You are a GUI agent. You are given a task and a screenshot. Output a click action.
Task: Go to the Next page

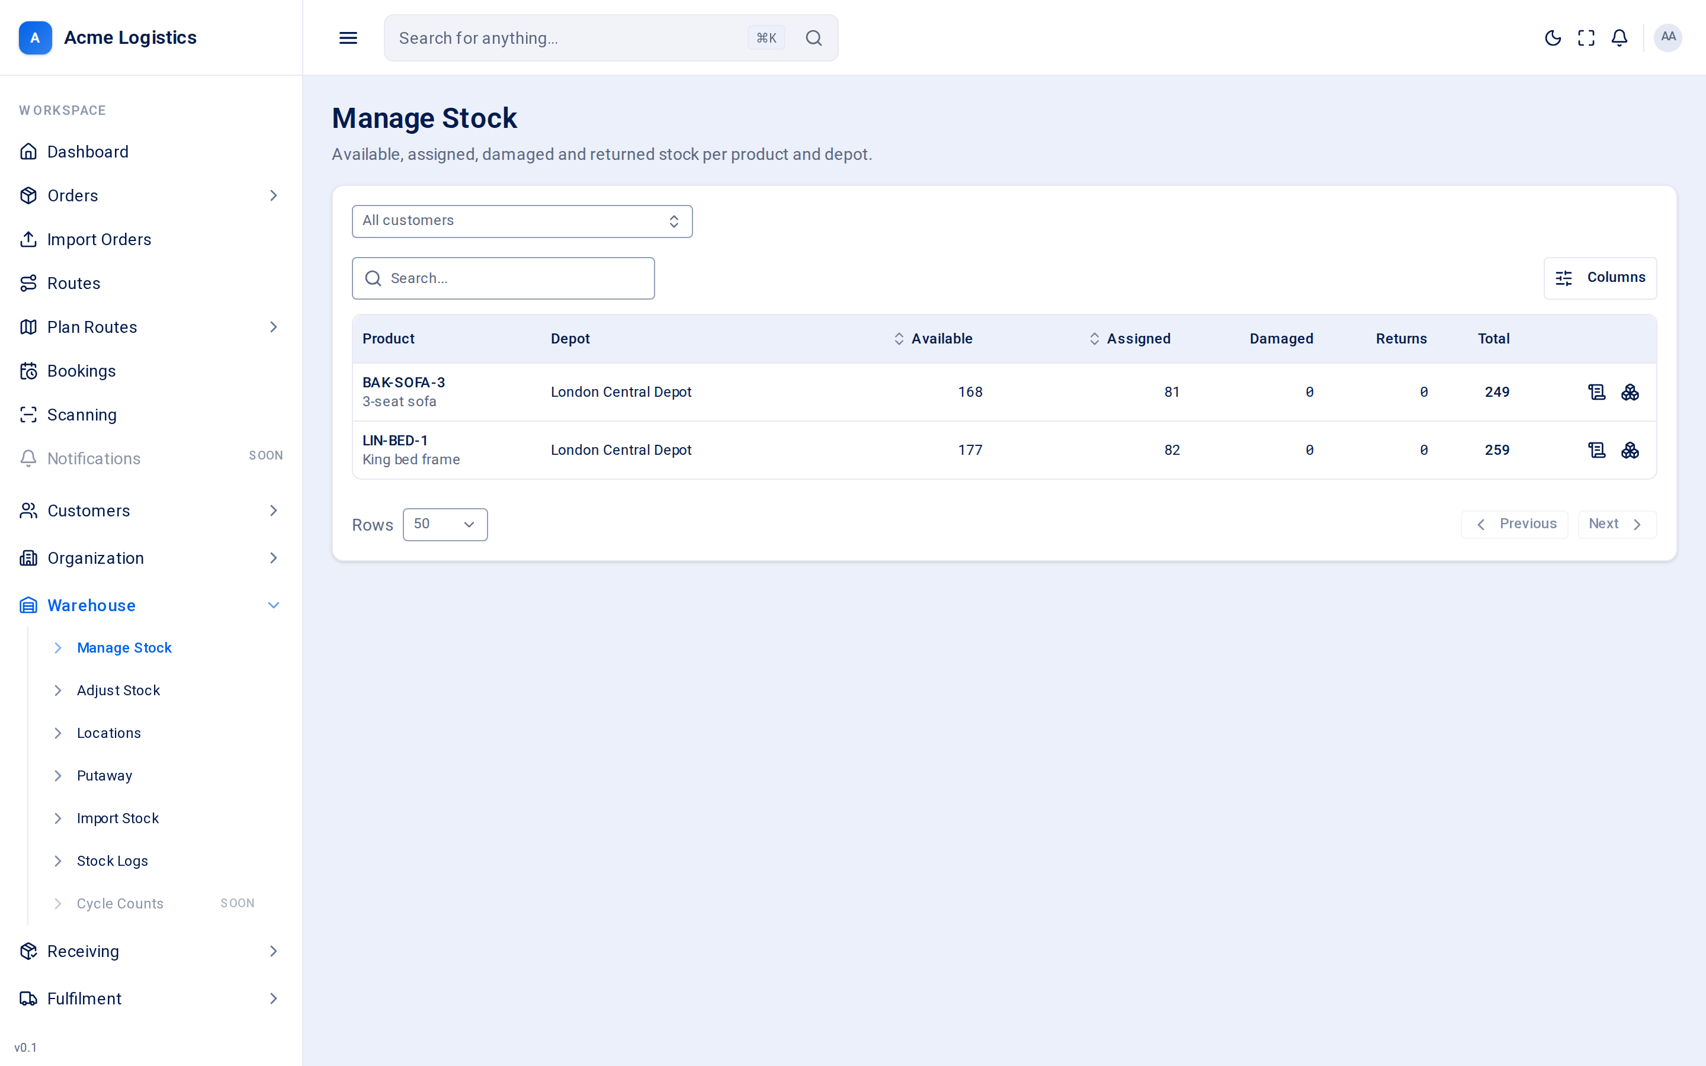1617,525
